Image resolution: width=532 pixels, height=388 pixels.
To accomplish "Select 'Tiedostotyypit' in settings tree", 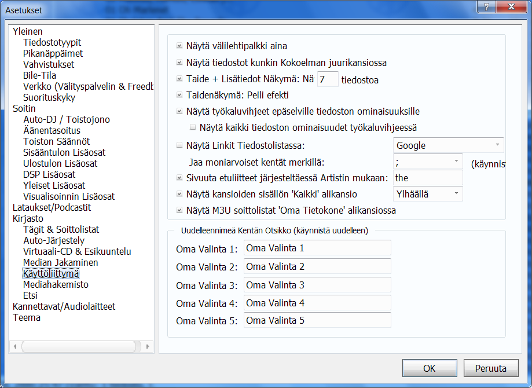I will 52,42.
